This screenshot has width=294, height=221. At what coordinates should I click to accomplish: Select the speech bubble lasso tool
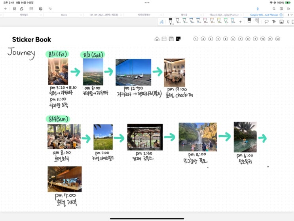pos(266,22)
